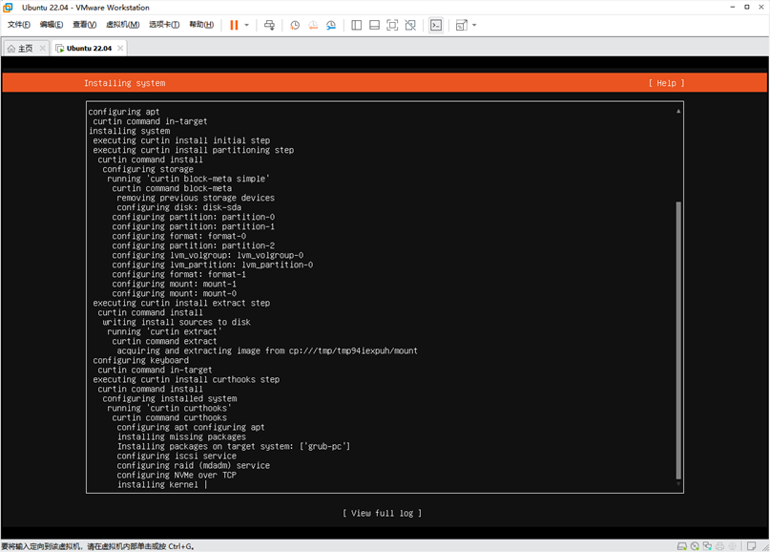Open the 编辑(E) menu
The width and height of the screenshot is (770, 552).
[x=52, y=25]
